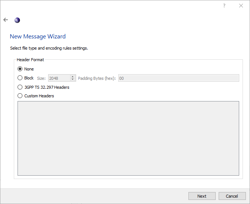Select the None header format option

pos(20,69)
